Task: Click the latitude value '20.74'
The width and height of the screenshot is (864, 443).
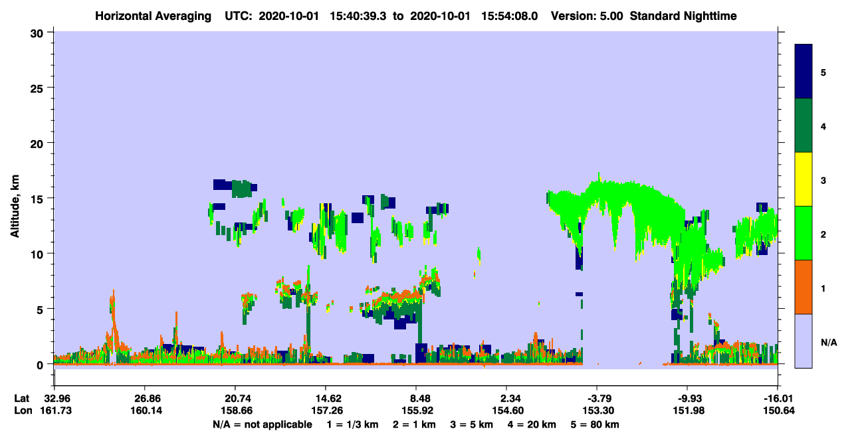Action: point(235,399)
